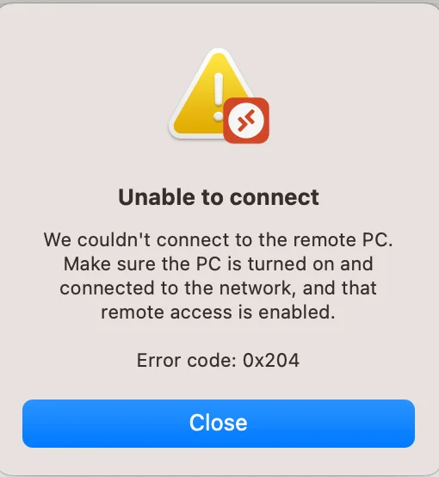Click the red Remote Desktop badge icon
439x477 pixels.
point(246,121)
